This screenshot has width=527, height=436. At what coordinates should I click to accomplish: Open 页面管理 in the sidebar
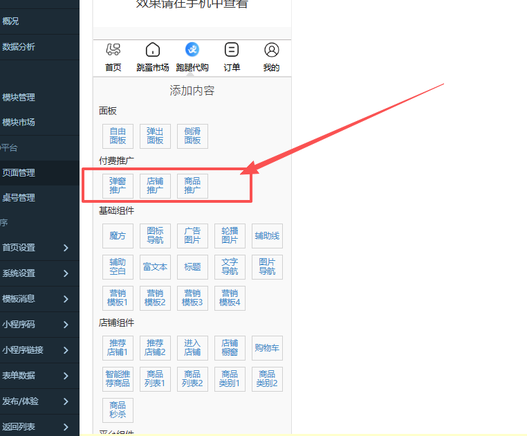pos(19,173)
